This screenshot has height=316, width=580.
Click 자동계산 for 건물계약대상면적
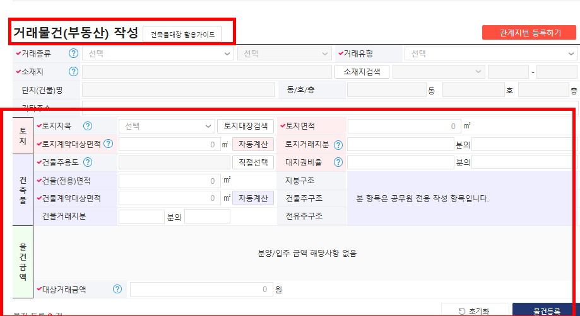click(x=253, y=198)
